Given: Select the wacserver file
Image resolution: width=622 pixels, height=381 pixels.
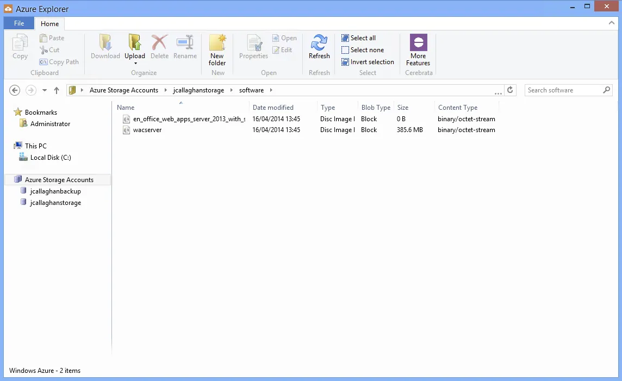Looking at the screenshot, I should [147, 130].
